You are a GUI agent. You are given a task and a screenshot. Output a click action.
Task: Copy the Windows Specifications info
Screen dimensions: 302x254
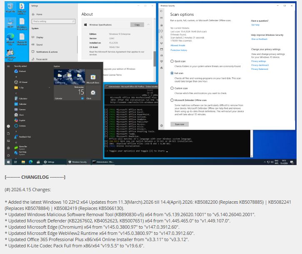[137, 25]
